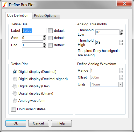Increase Threshold High with up arrow
134x132 pixels.
pyautogui.click(x=121, y=41)
